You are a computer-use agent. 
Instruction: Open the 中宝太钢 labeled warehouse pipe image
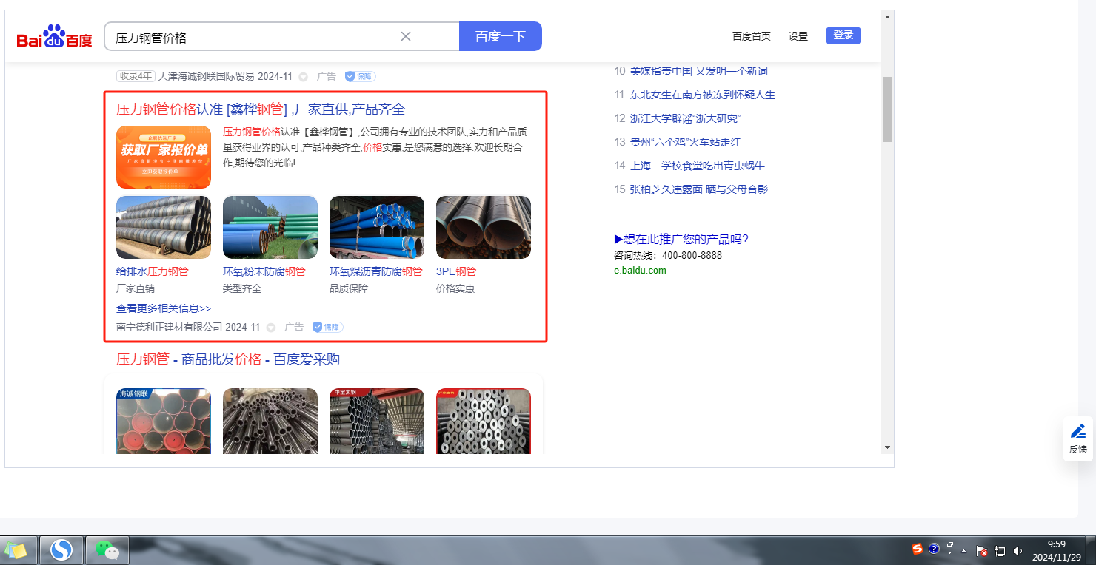coord(377,421)
